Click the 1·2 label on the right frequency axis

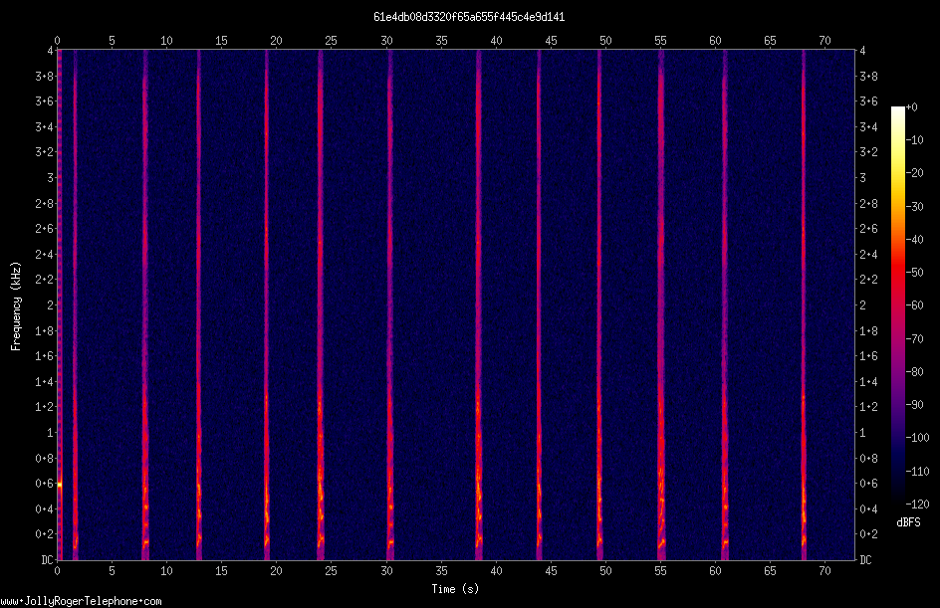click(x=868, y=407)
